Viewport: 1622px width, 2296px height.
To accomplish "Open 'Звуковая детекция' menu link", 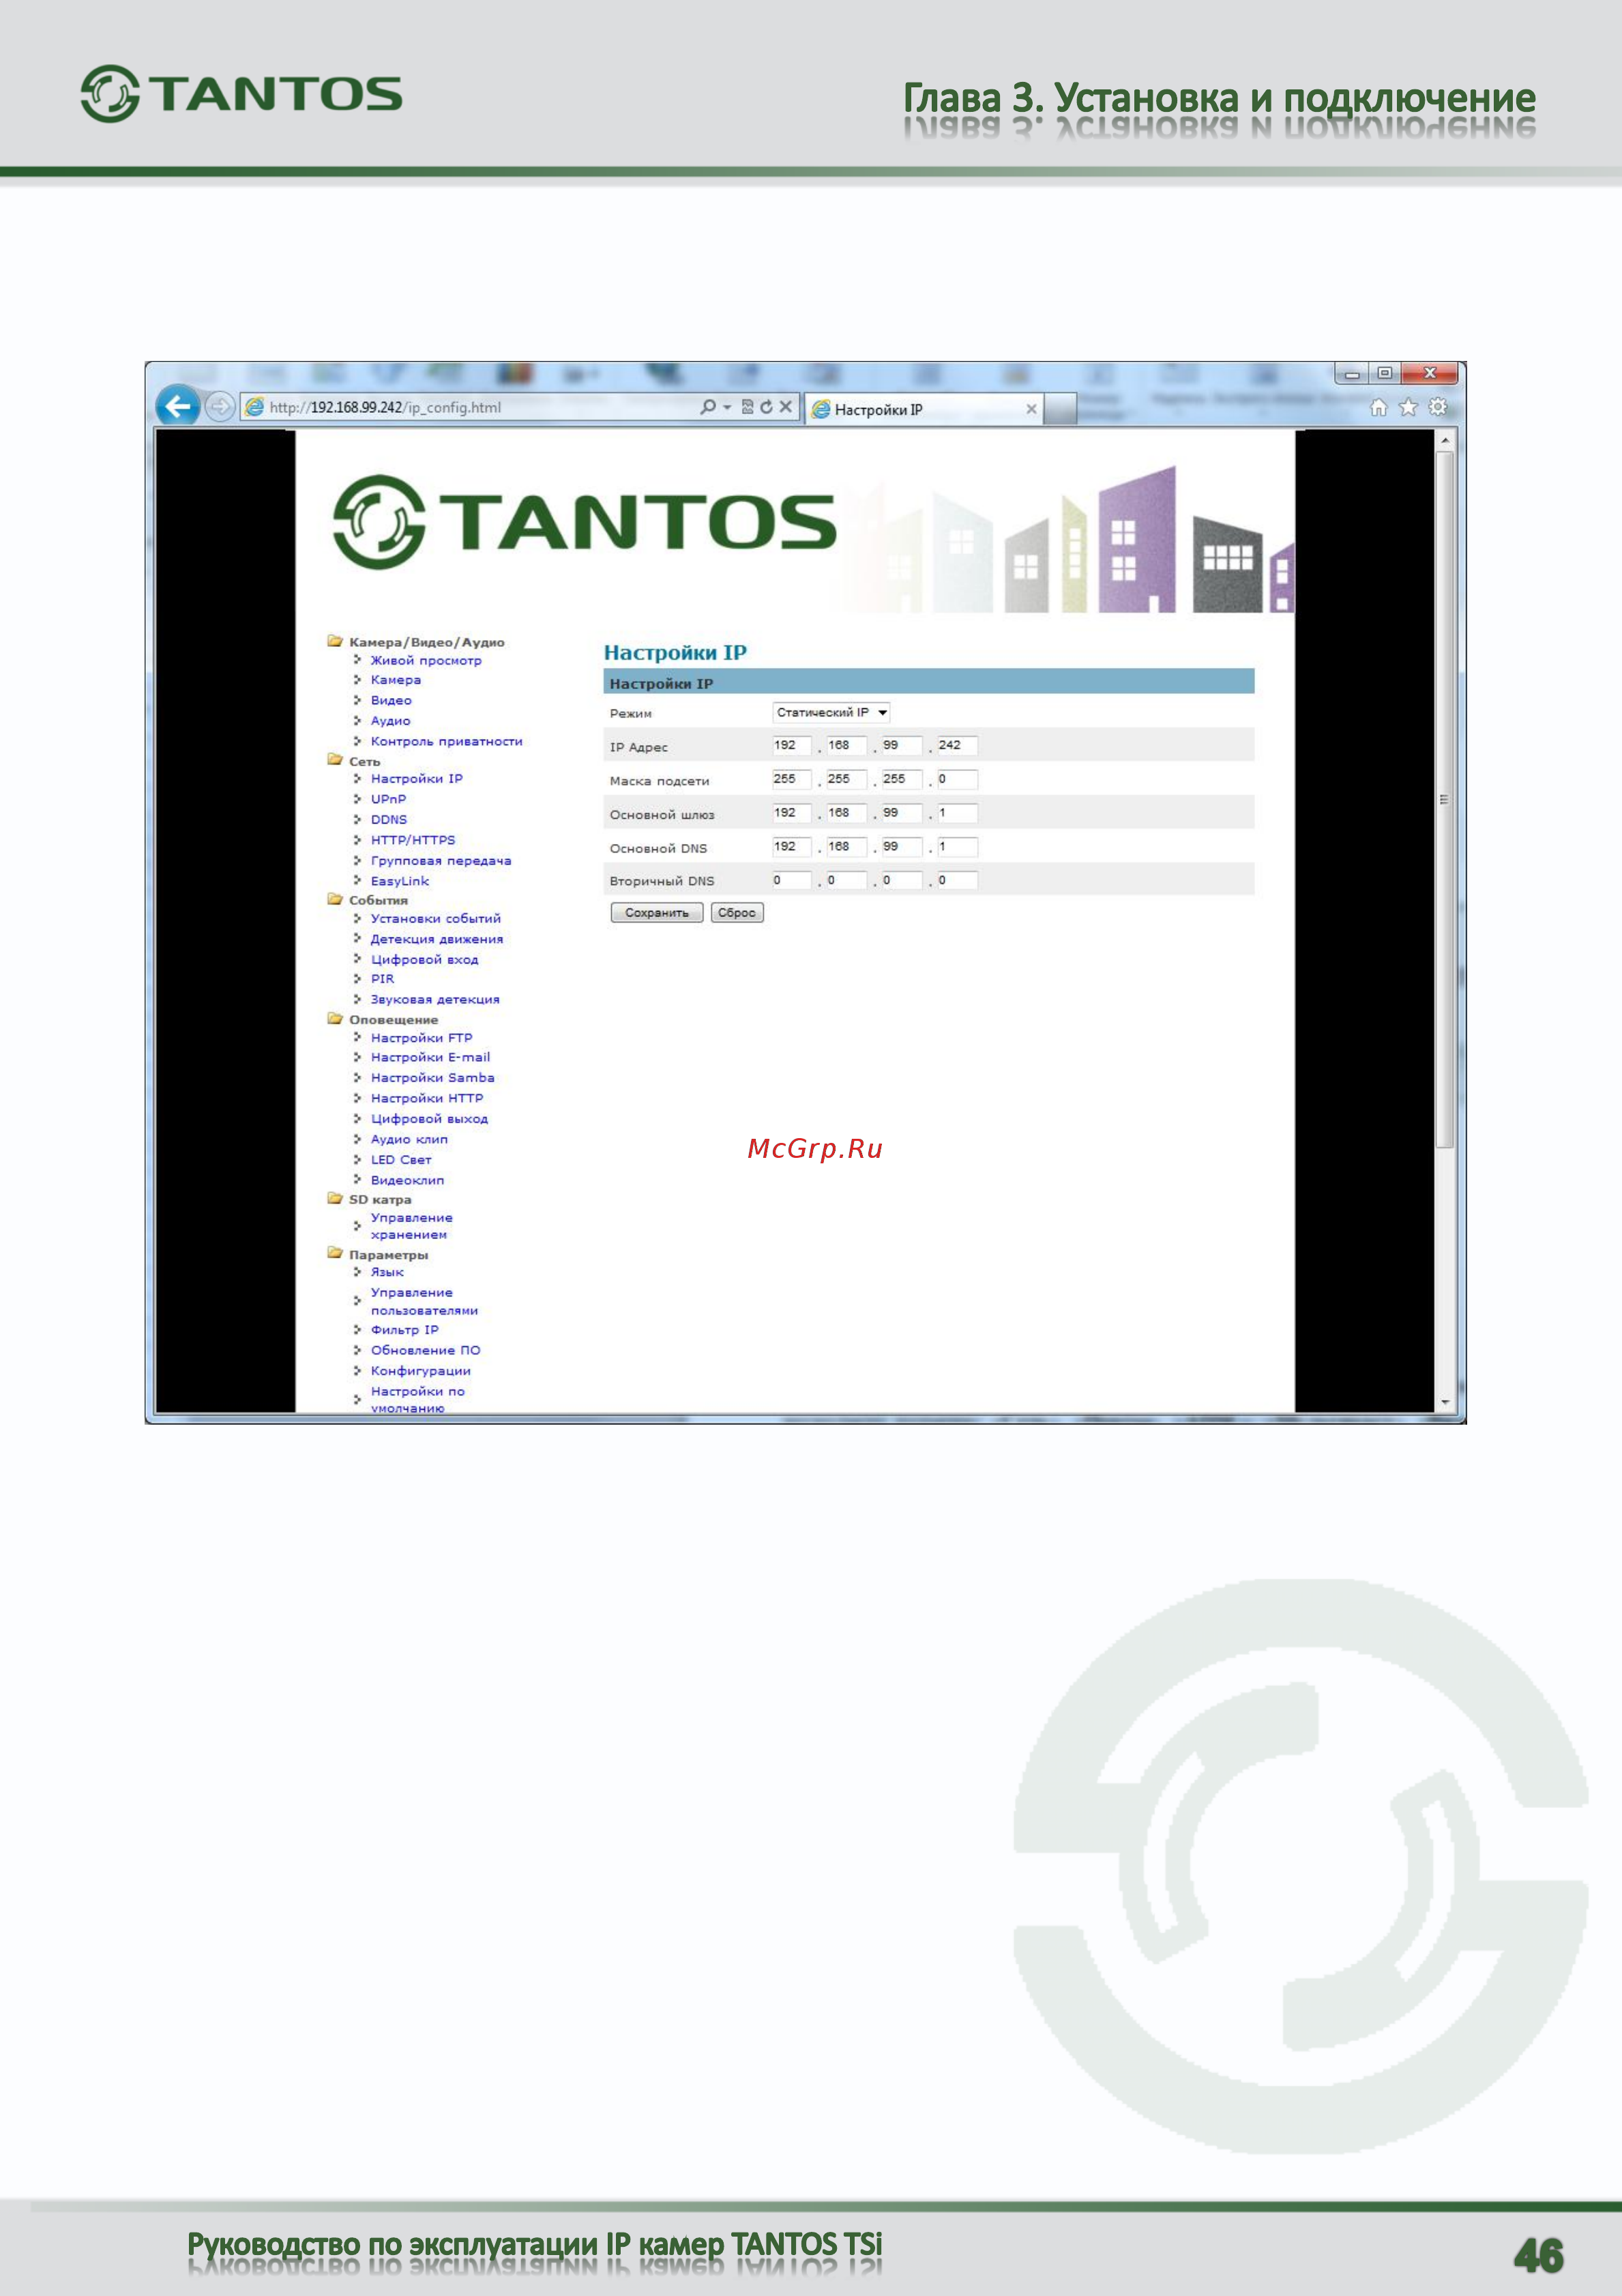I will [434, 999].
